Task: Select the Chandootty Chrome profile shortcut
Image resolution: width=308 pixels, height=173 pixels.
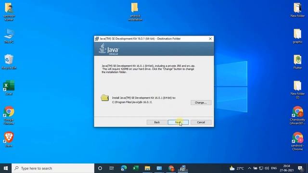Action: (297, 115)
